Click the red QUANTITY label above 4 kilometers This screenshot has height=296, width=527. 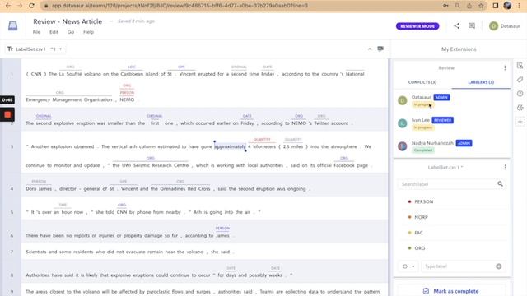(x=262, y=139)
